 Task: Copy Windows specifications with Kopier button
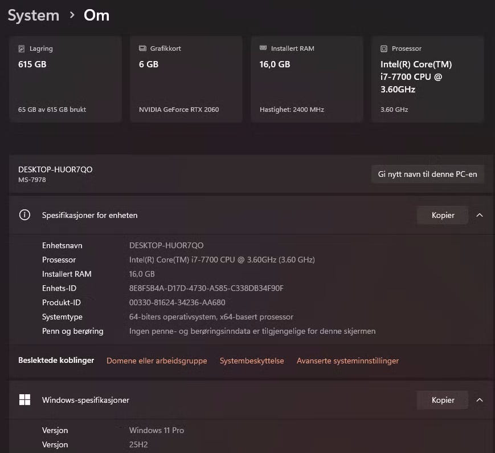(443, 400)
